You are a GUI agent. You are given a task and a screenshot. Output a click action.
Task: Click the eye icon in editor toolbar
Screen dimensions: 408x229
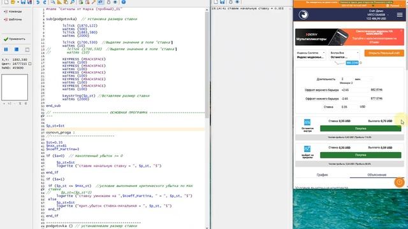point(115,2)
